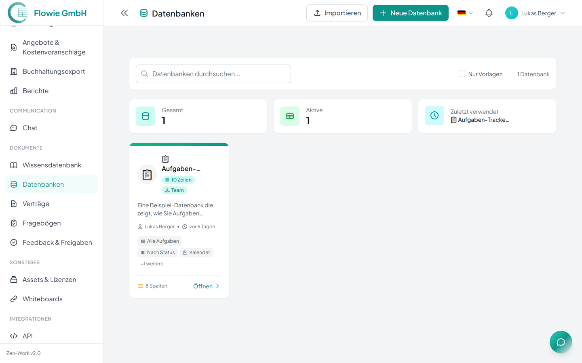Click the Importieren button
Viewport: 582px width, 363px height.
coord(337,13)
